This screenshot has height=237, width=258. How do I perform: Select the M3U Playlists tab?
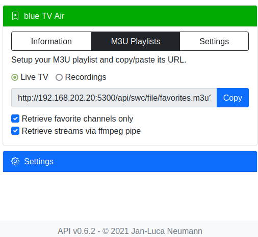(136, 41)
